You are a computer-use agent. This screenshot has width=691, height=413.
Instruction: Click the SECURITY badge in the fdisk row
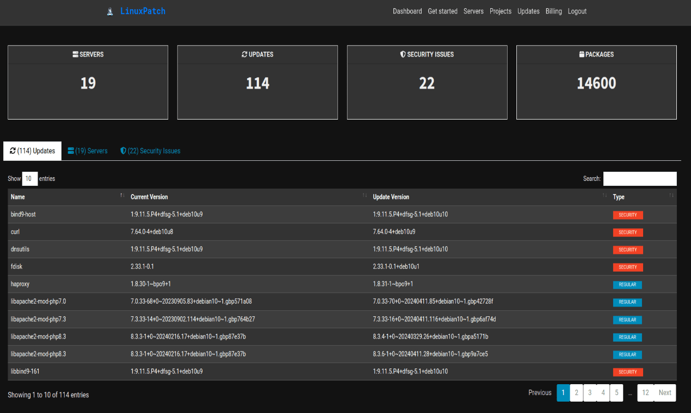[x=628, y=267]
